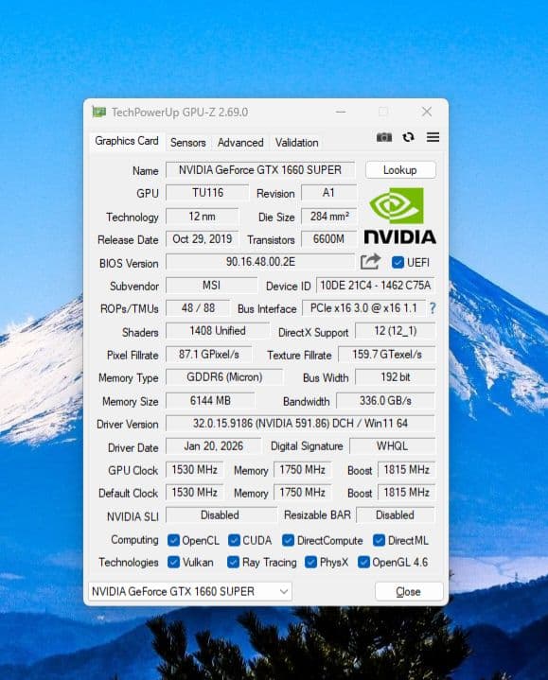Click the BIOS Version field 90.16.48.00.2E
Viewport: 548px width, 680px height.
[260, 262]
